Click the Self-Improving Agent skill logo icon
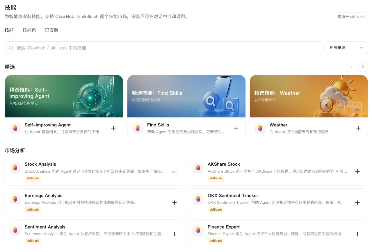Image resolution: width=372 pixels, height=252 pixels. (x=15, y=128)
